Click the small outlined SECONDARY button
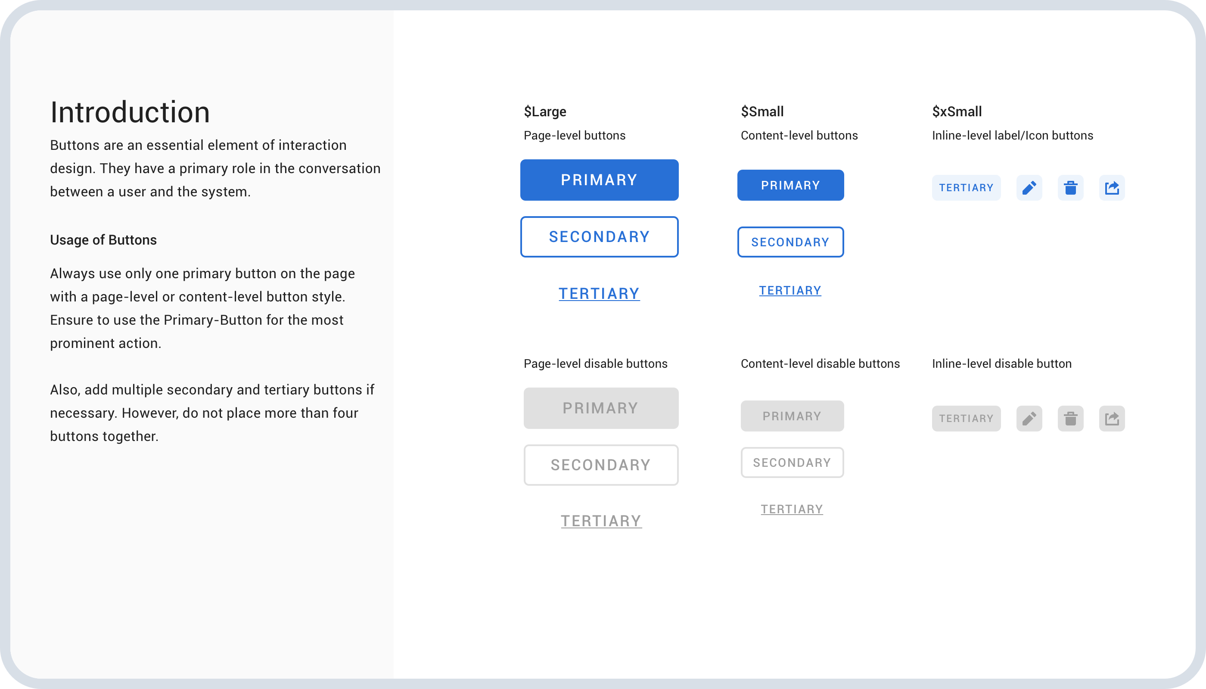The height and width of the screenshot is (689, 1206). pyautogui.click(x=790, y=242)
